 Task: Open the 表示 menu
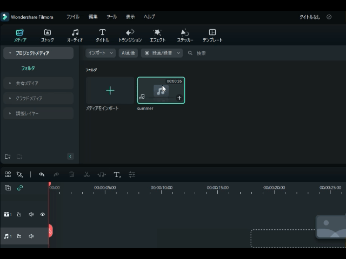point(130,17)
